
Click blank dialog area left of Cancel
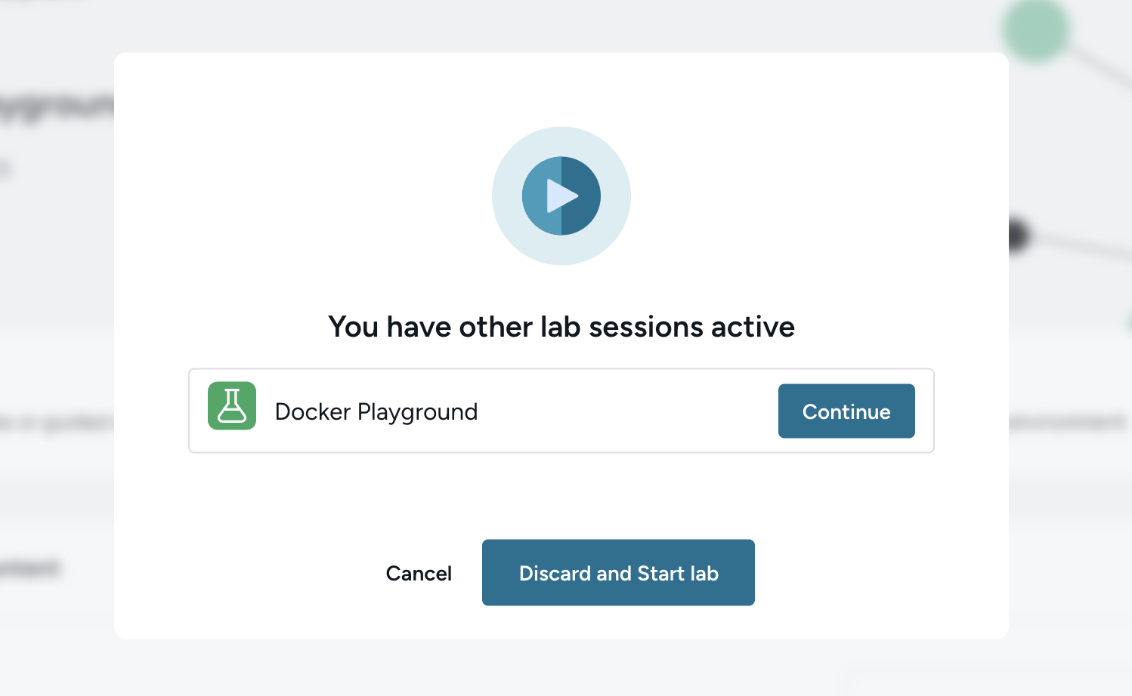click(x=249, y=572)
